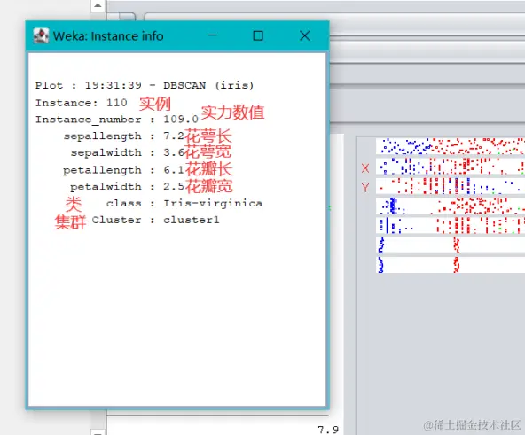Select the strip marked X as axis
525x435 pixels.
451,167
